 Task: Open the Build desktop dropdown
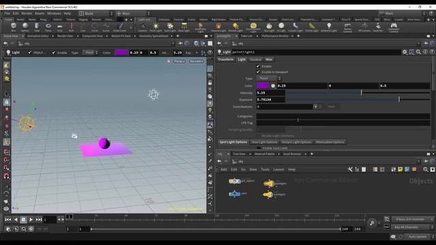(x=96, y=14)
